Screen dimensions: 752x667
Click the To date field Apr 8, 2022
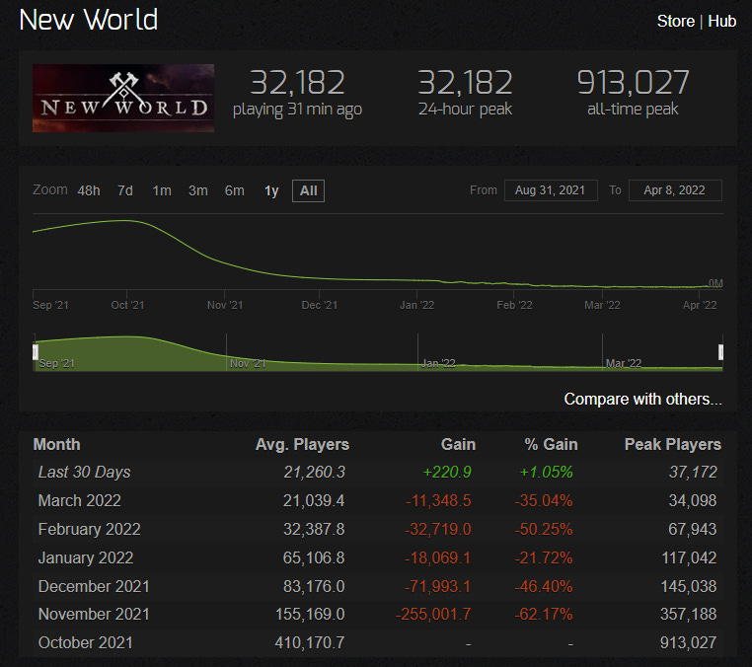(x=675, y=190)
